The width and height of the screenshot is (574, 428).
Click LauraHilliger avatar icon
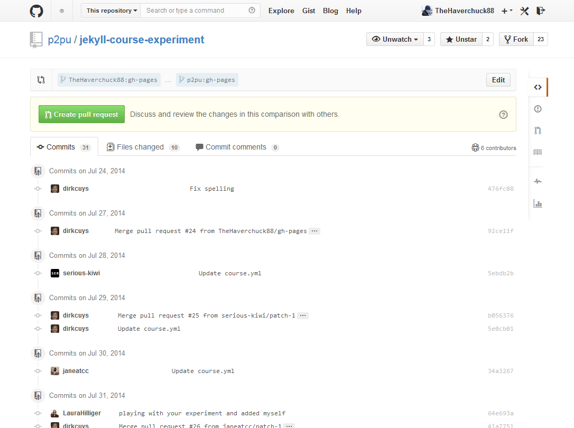(55, 413)
